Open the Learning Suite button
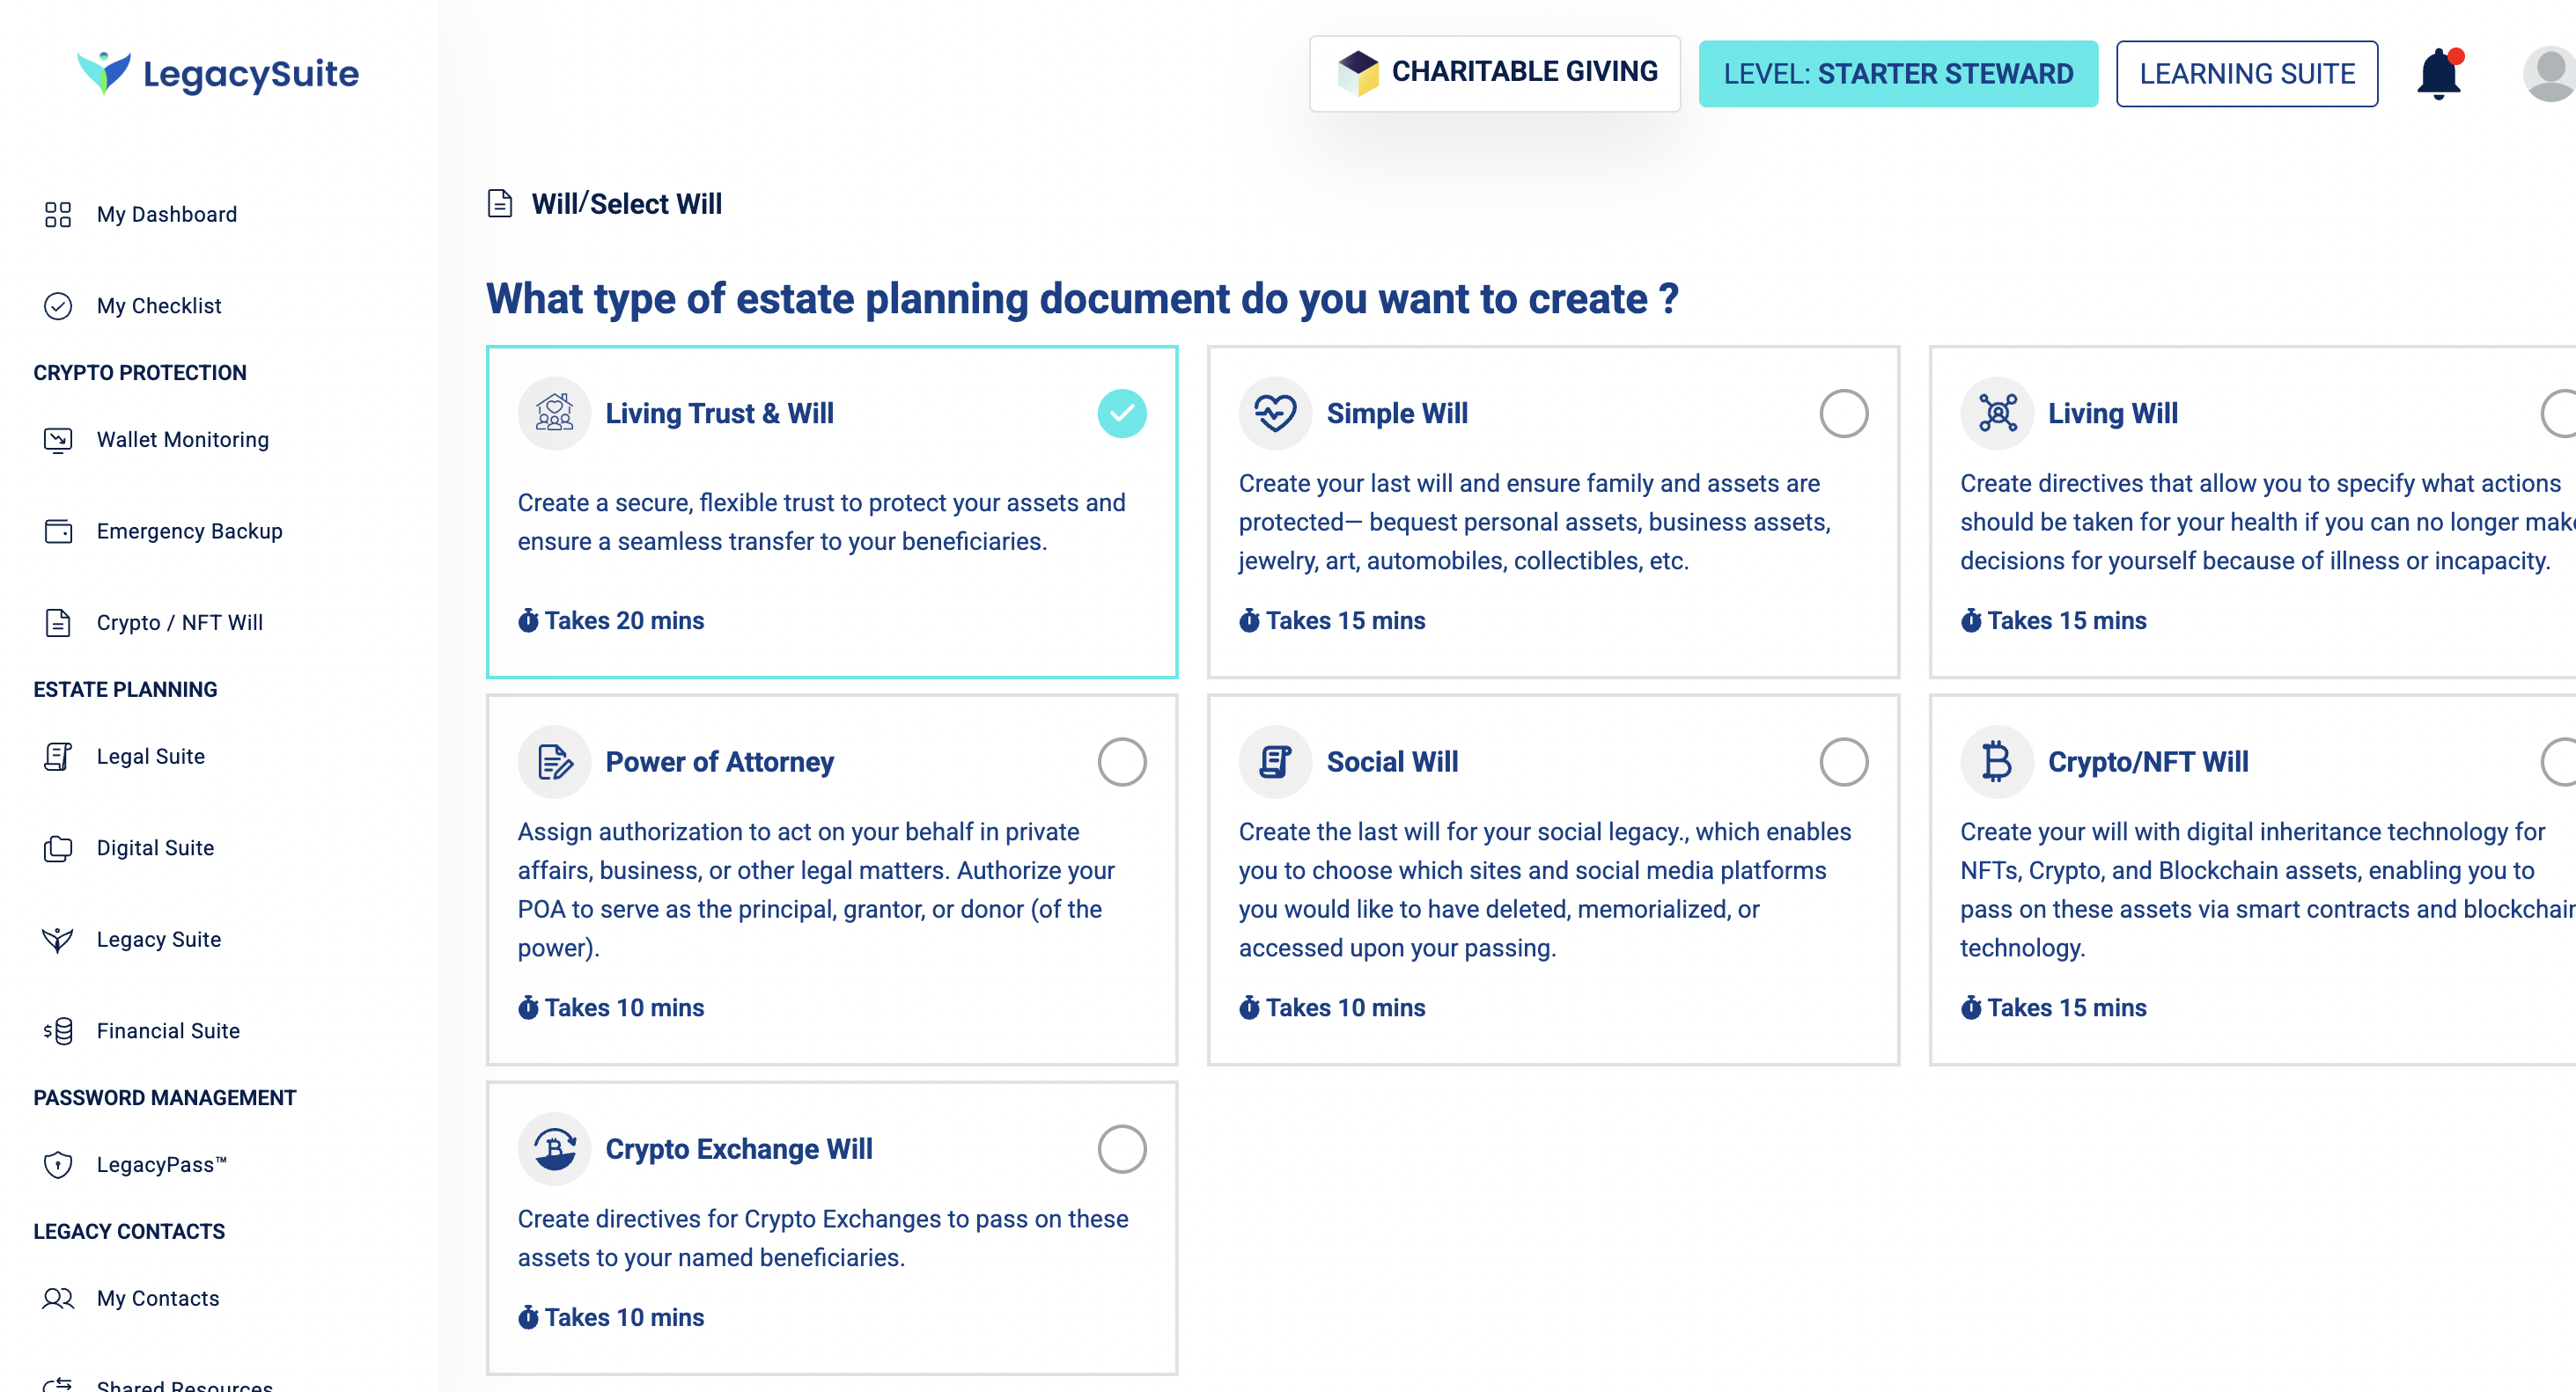Screen dimensions: 2576x1392 click(x=2246, y=74)
